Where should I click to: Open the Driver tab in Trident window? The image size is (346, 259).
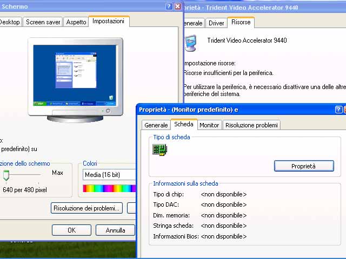pyautogui.click(x=216, y=23)
